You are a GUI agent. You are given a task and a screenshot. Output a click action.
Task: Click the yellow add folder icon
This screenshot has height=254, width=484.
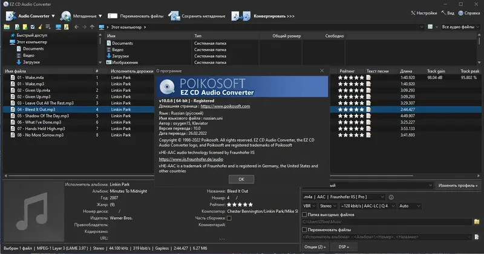pos(25,27)
